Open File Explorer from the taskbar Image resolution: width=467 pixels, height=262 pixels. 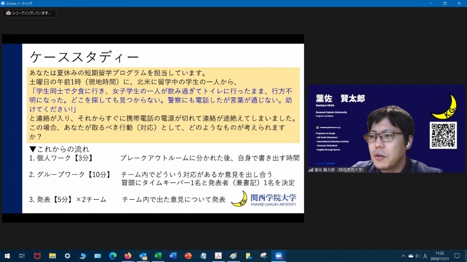coord(52,256)
